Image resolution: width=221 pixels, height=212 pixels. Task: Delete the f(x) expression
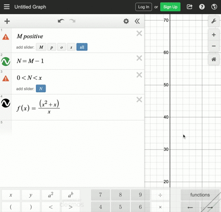click(139, 100)
